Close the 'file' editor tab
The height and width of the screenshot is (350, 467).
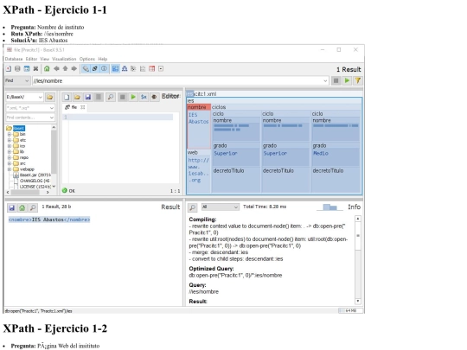point(82,107)
